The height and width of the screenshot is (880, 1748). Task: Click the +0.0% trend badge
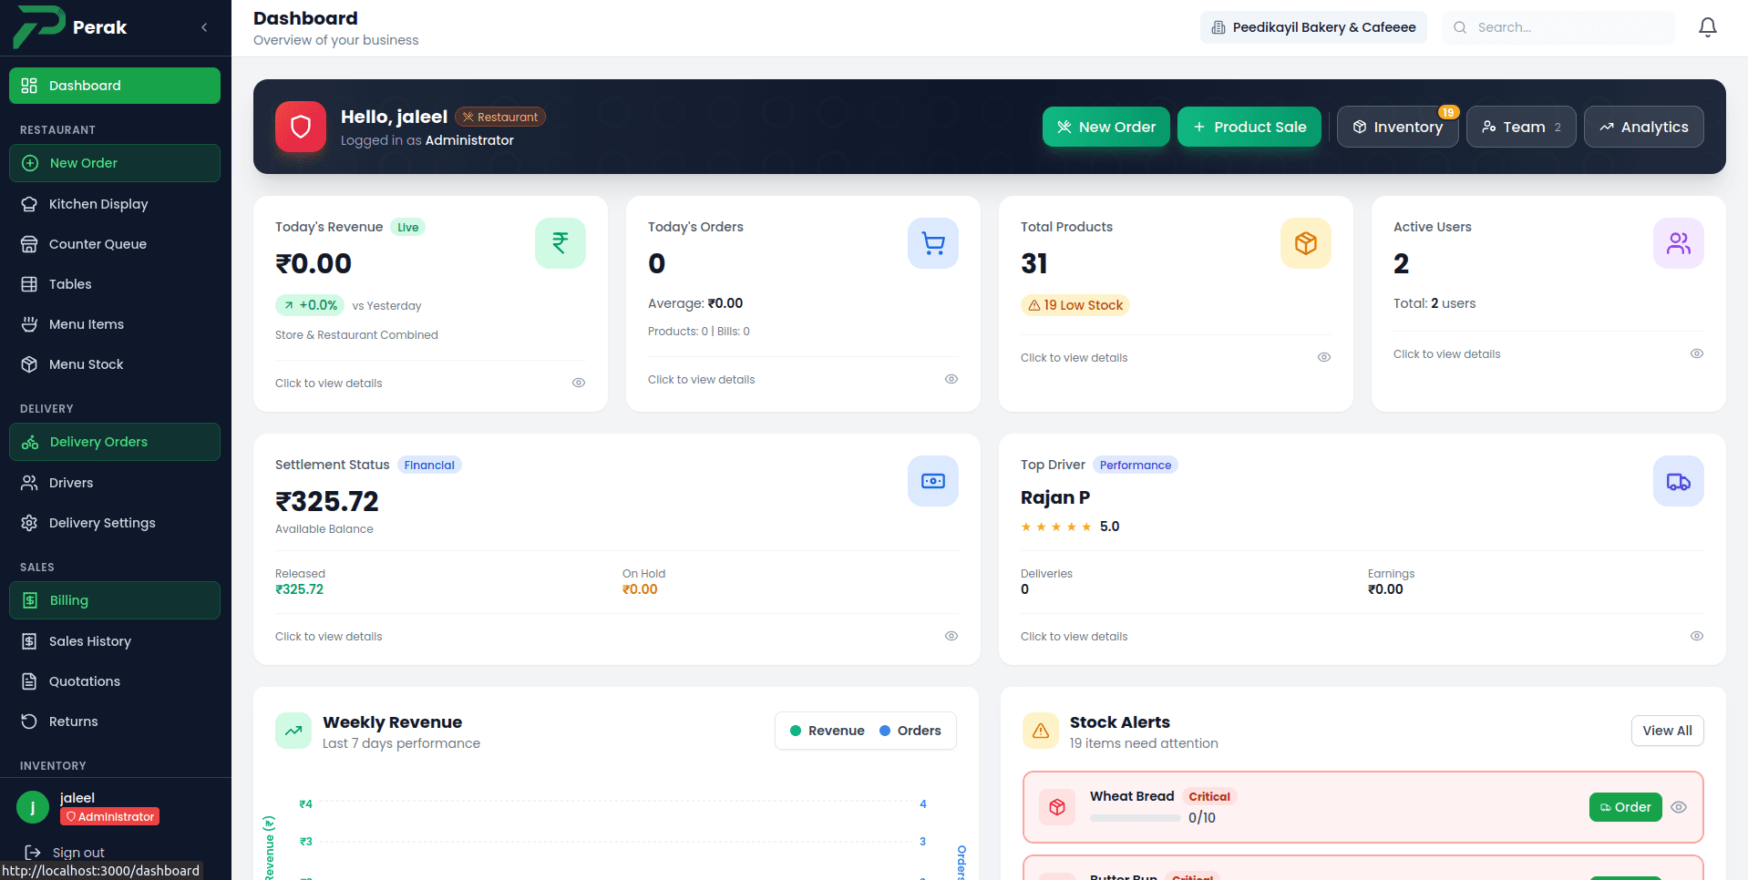click(x=310, y=305)
